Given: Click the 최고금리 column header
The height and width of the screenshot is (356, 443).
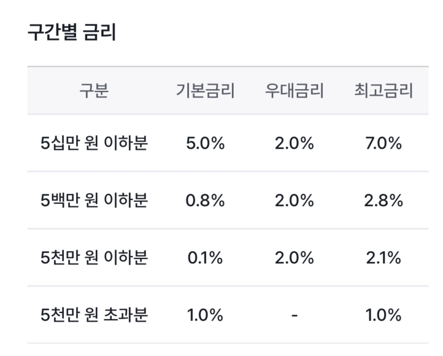Looking at the screenshot, I should tap(383, 91).
